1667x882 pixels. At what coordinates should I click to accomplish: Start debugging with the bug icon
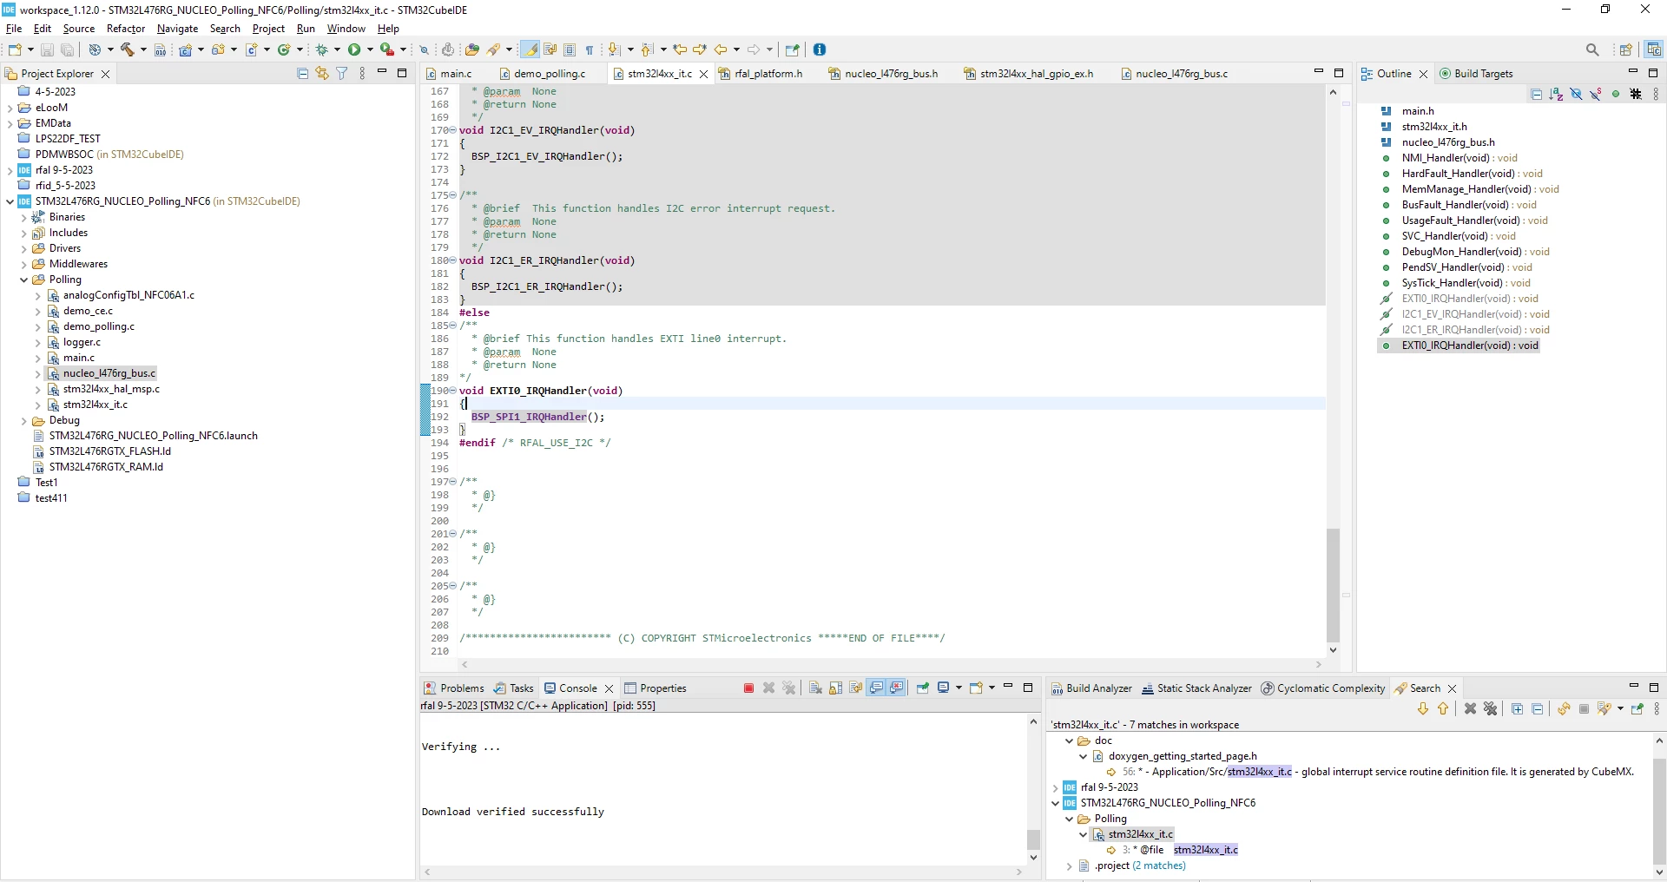322,49
